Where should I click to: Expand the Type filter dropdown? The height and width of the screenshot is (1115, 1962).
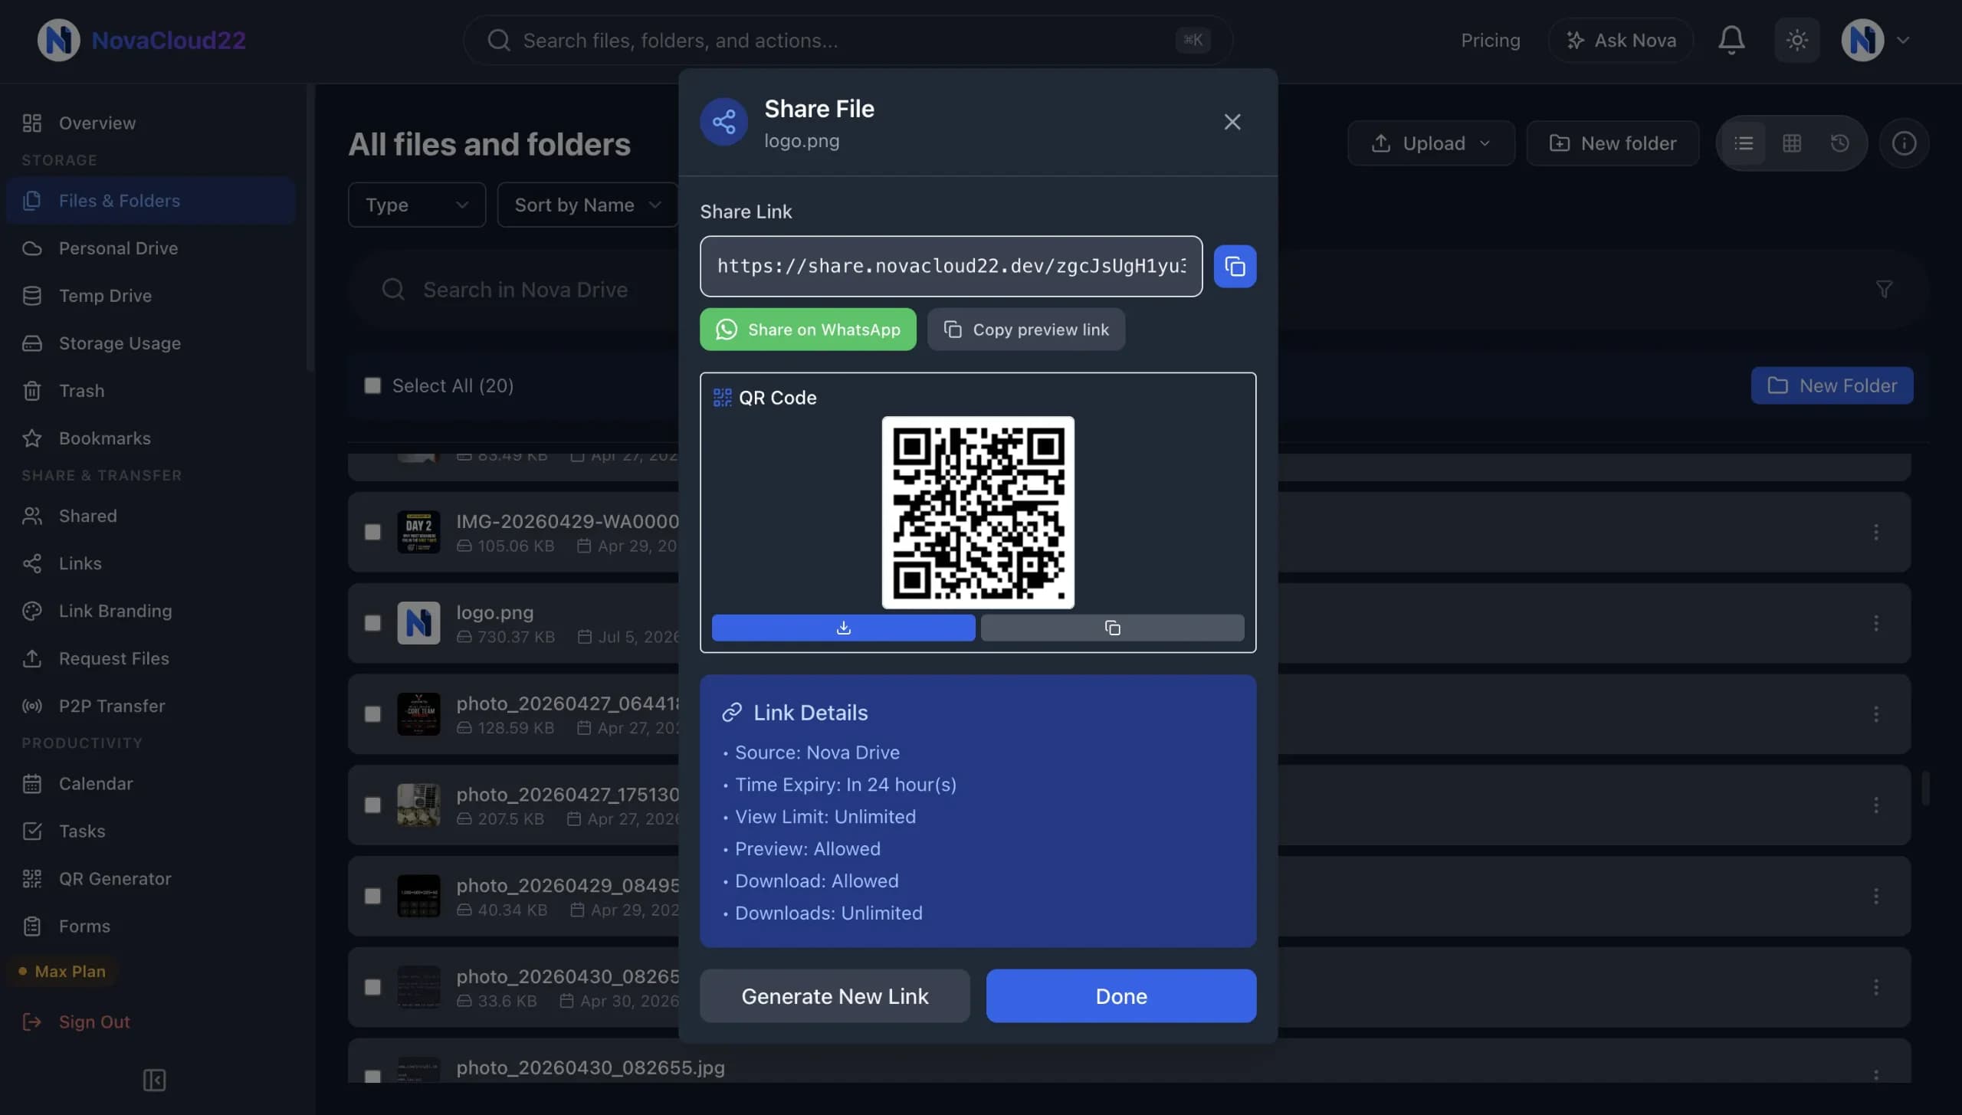point(417,205)
